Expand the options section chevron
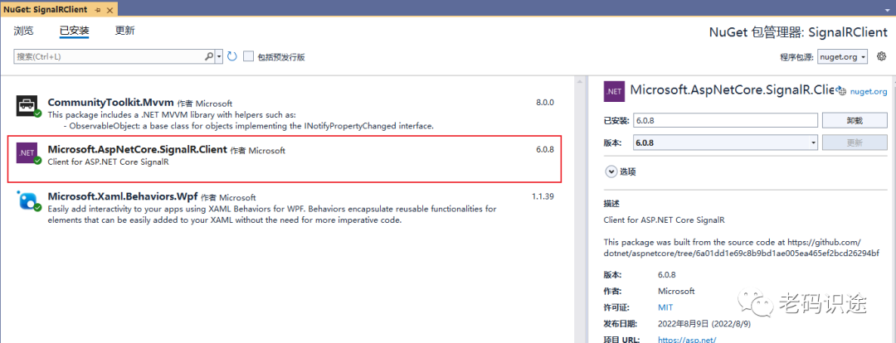The width and height of the screenshot is (896, 343). (611, 171)
